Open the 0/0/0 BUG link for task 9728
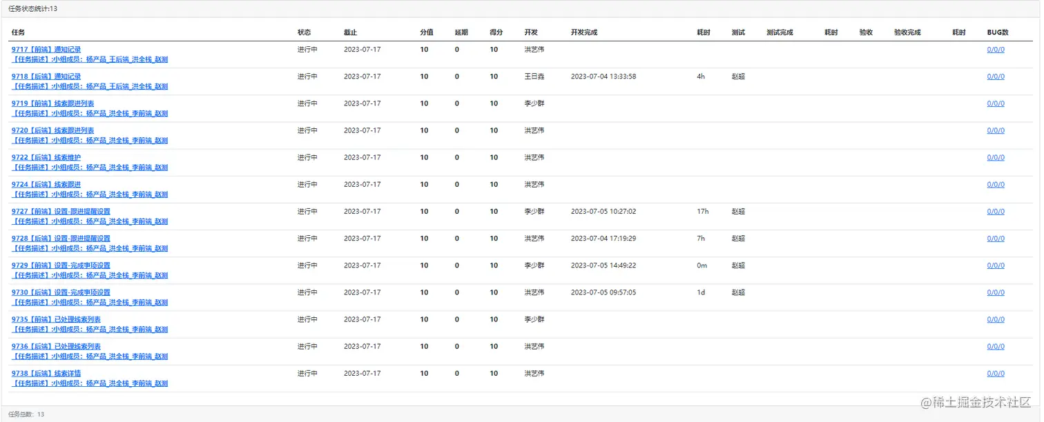 pyautogui.click(x=996, y=238)
